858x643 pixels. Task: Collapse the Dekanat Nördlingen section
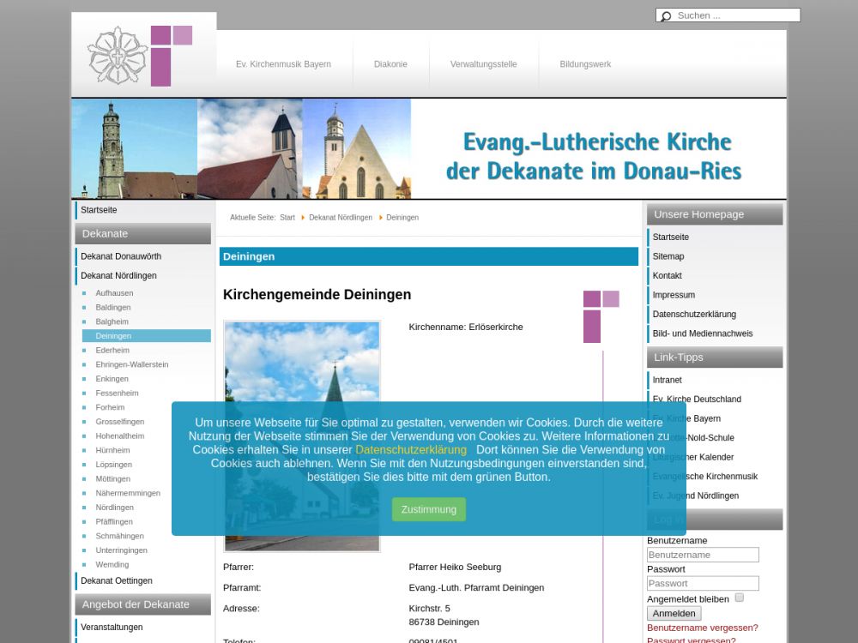click(x=118, y=276)
